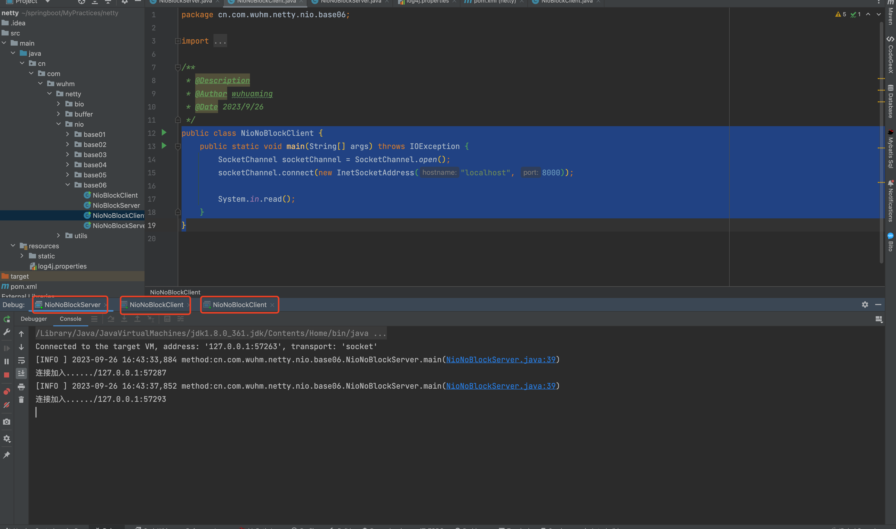
Task: Collapse the resources folder
Action: pos(13,246)
